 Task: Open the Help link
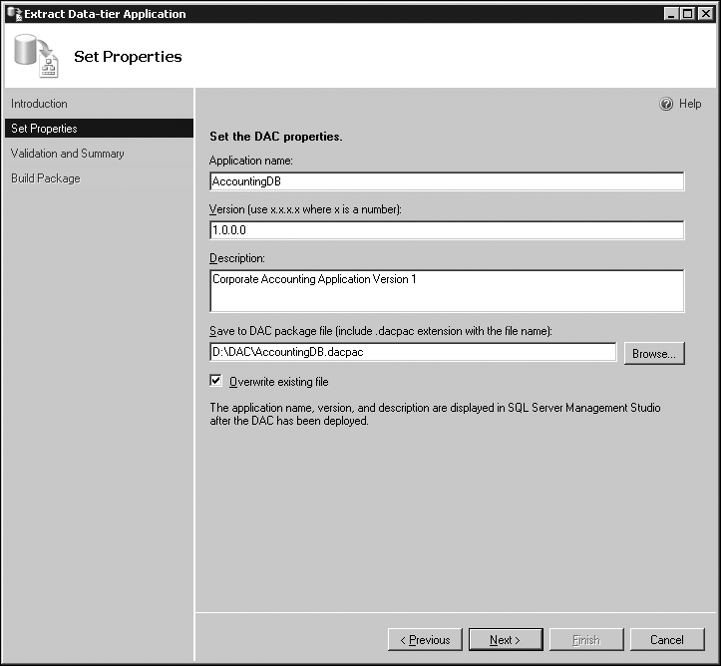(x=690, y=104)
